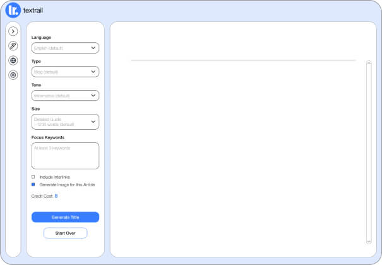The height and width of the screenshot is (265, 382).
Task: Open the Type dropdown
Action: [x=65, y=72]
